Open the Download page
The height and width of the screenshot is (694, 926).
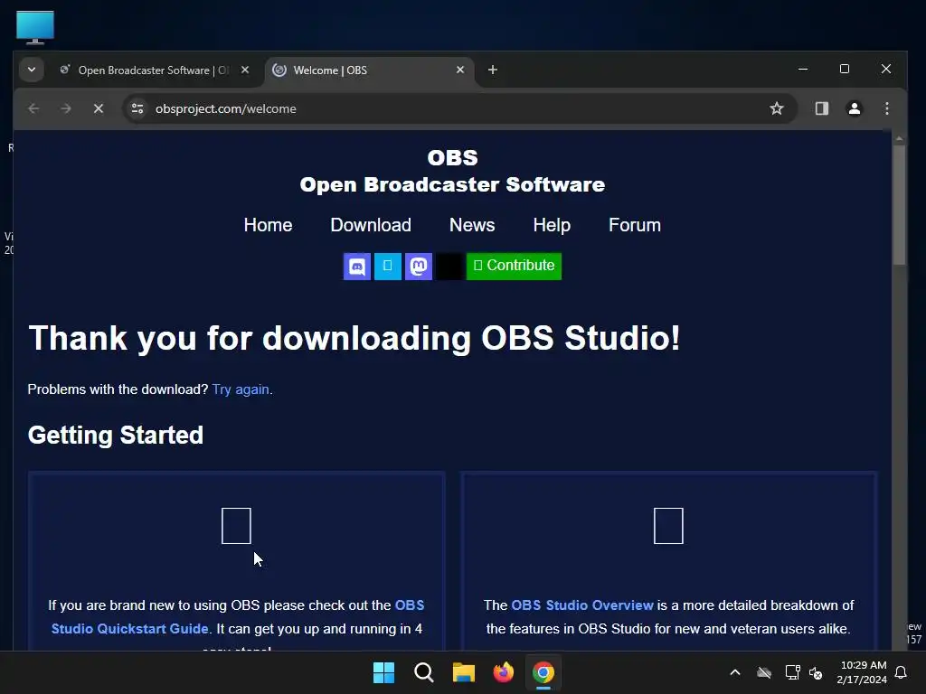(x=370, y=225)
